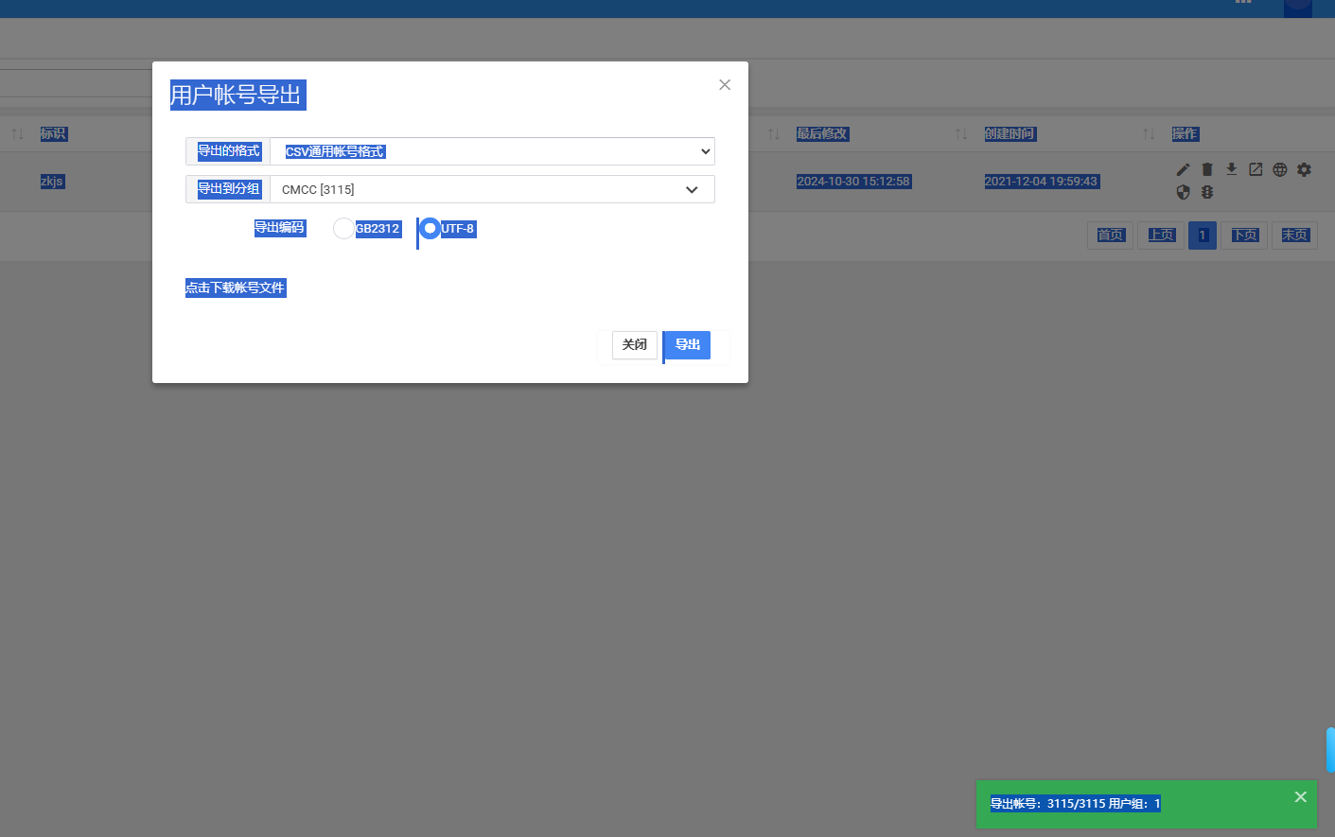This screenshot has width=1335, height=837.
Task: Click the pencil edit icon in the zkjs row
Action: pyautogui.click(x=1183, y=170)
